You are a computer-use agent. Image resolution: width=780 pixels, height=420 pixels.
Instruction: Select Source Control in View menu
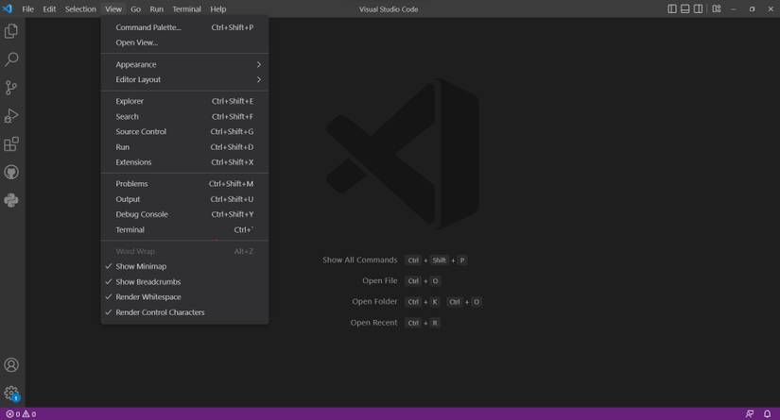[184, 131]
